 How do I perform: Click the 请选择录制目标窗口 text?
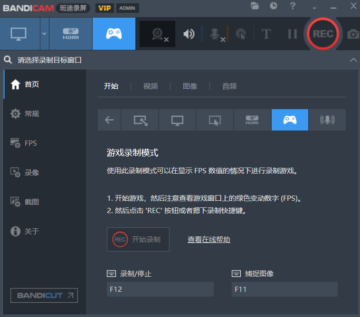pos(49,60)
